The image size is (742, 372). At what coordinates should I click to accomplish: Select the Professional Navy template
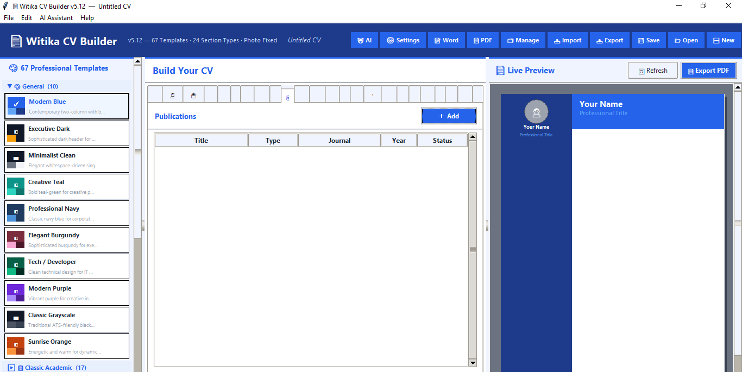pyautogui.click(x=67, y=213)
